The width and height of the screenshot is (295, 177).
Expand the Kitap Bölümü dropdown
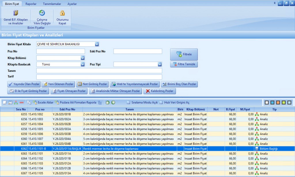(82, 58)
